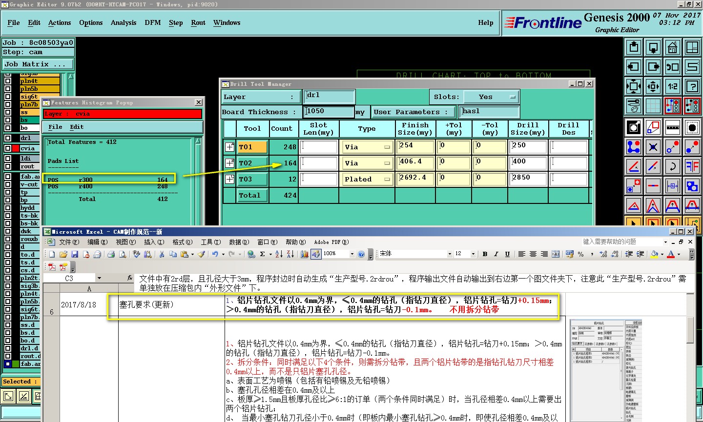Open the Actions menu in Genesis
This screenshot has height=422, width=703.
[x=60, y=23]
